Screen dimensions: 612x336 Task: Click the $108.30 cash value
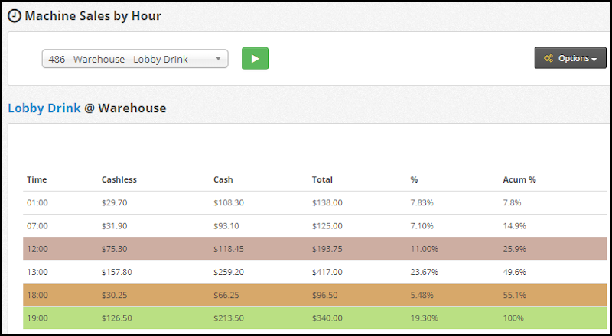coord(229,202)
